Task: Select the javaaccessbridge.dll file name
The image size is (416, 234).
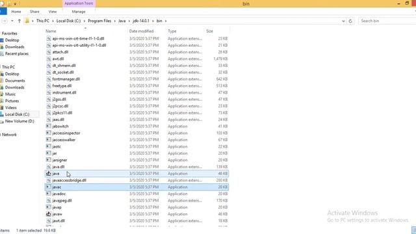Action: click(70, 181)
